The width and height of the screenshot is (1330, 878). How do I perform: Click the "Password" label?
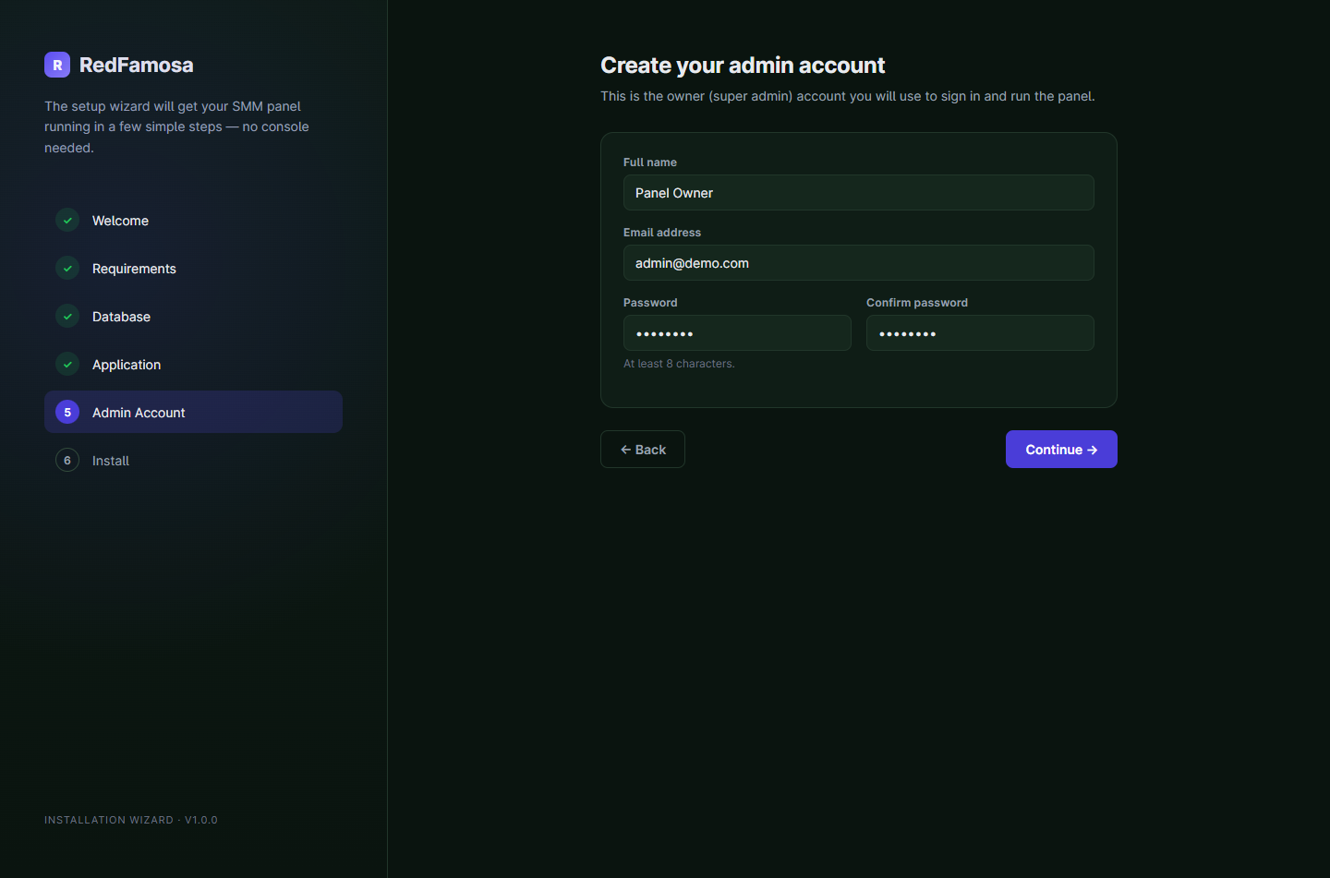click(x=650, y=302)
